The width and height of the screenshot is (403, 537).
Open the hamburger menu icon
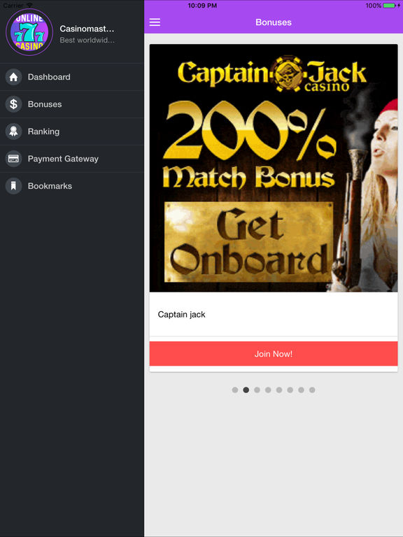(x=155, y=22)
